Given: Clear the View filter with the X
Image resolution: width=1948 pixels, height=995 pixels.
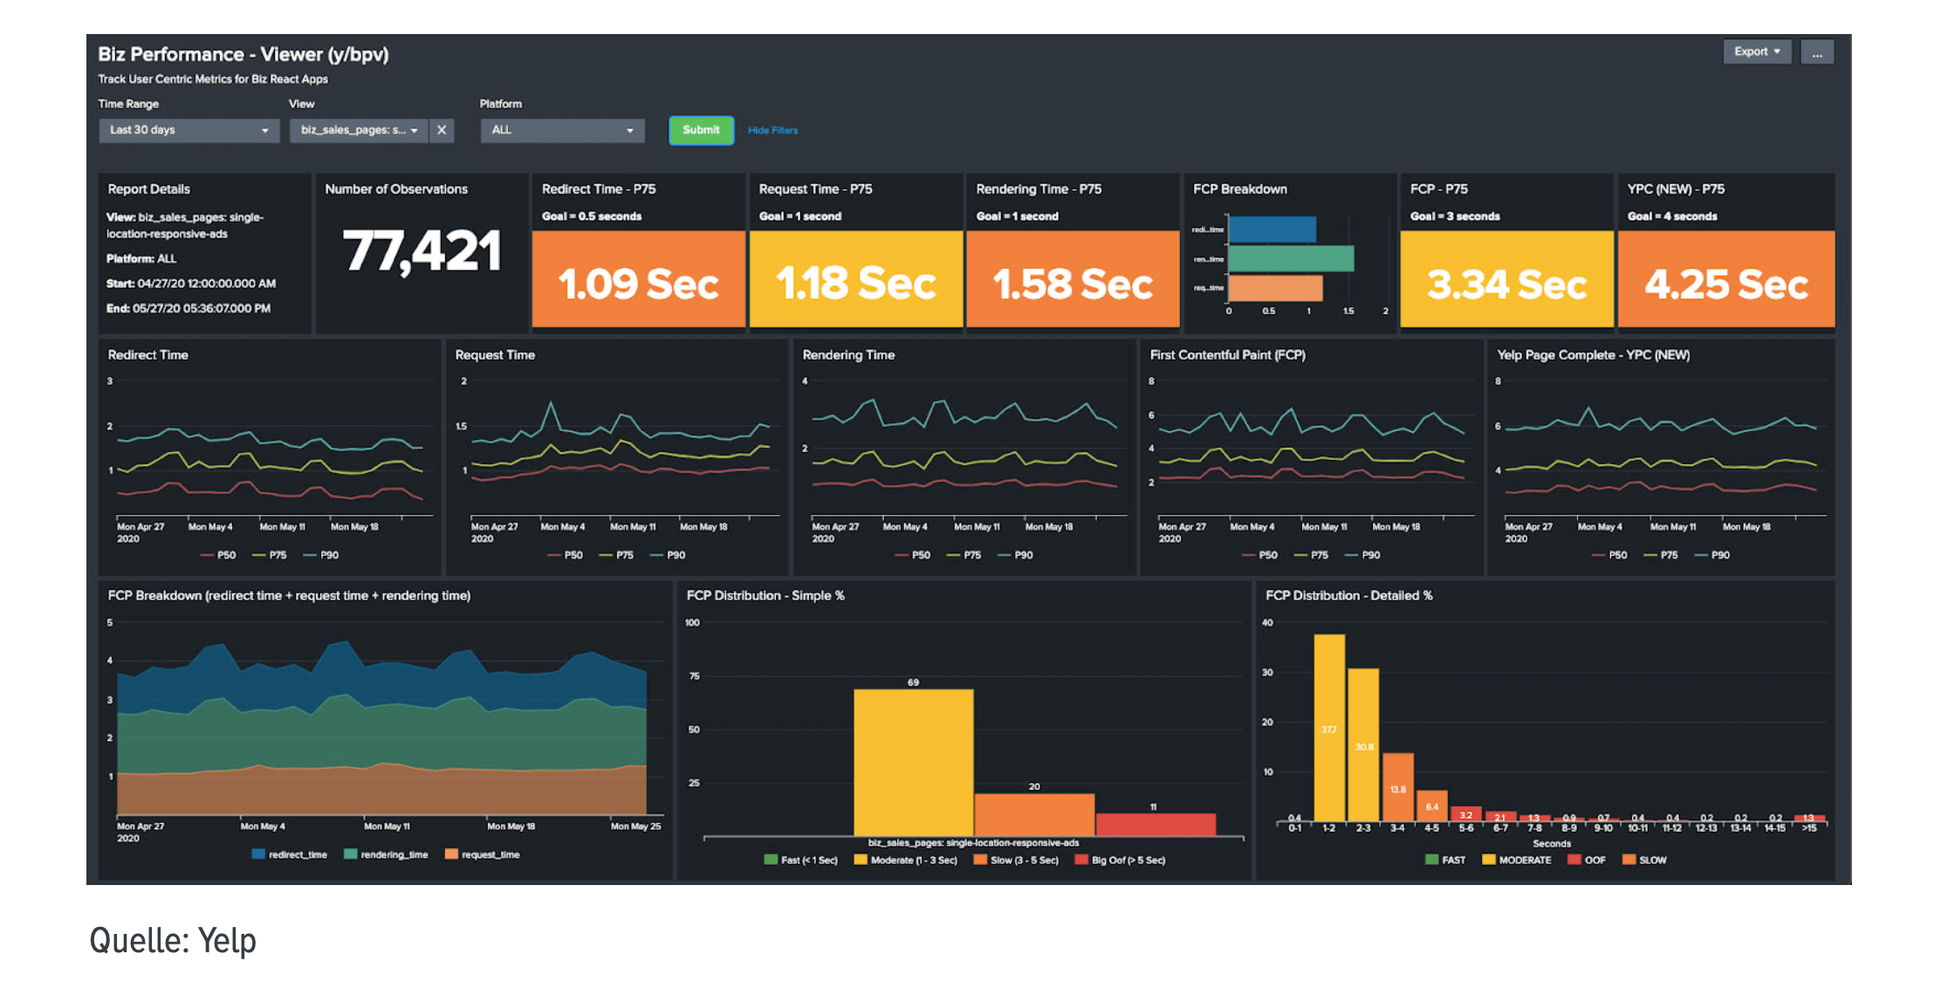Looking at the screenshot, I should (442, 130).
